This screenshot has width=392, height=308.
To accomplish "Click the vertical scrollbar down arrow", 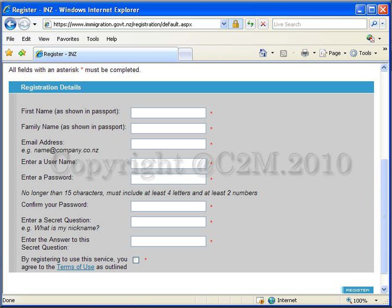I will (x=384, y=289).
